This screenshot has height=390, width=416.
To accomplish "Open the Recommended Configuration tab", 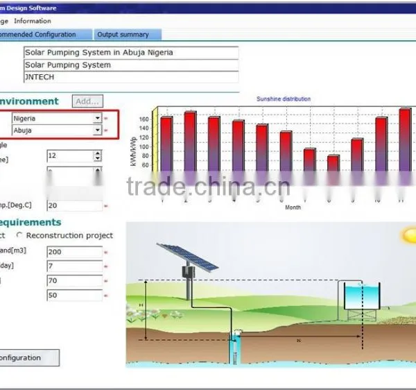I will [x=46, y=35].
